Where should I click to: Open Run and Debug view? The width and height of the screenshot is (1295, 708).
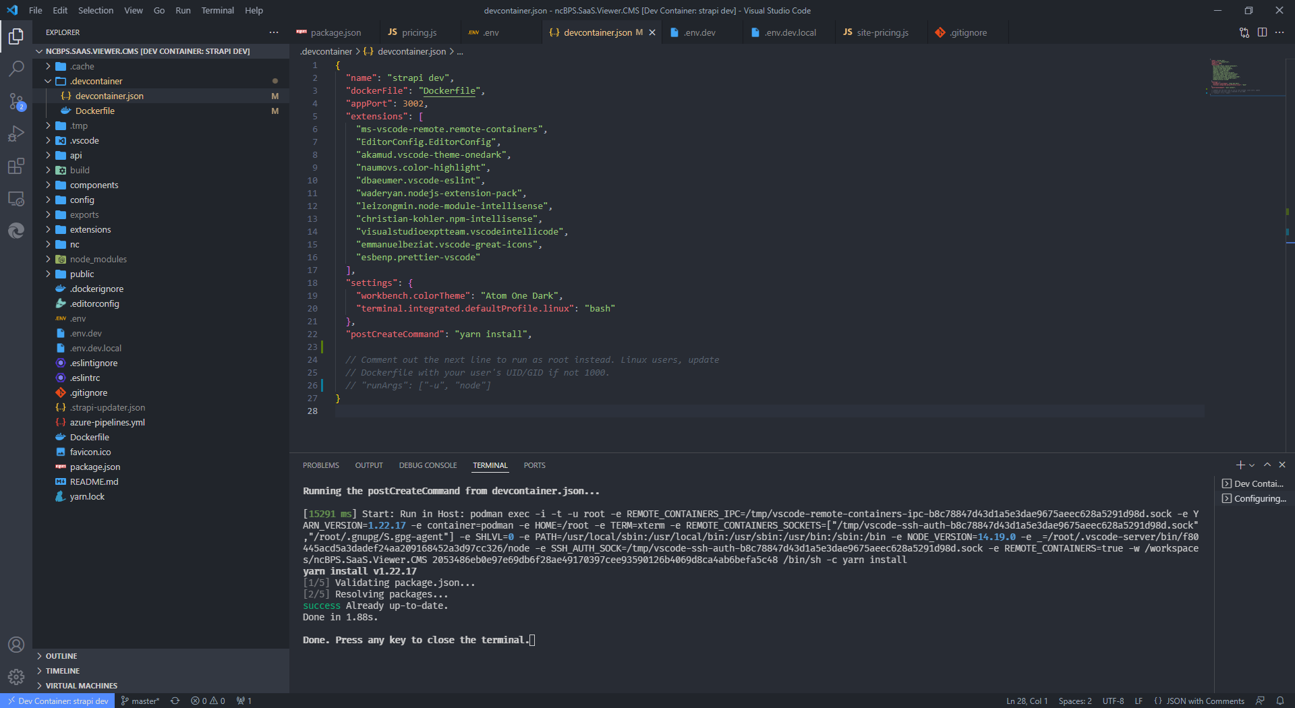tap(16, 134)
